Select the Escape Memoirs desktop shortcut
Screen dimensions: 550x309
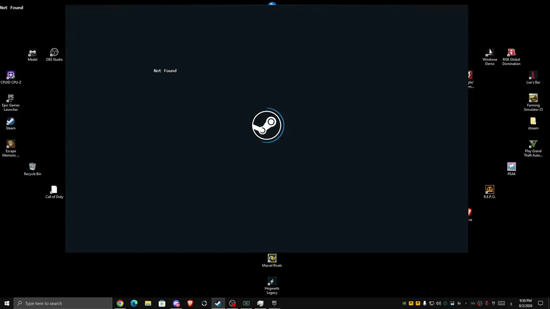(x=11, y=148)
